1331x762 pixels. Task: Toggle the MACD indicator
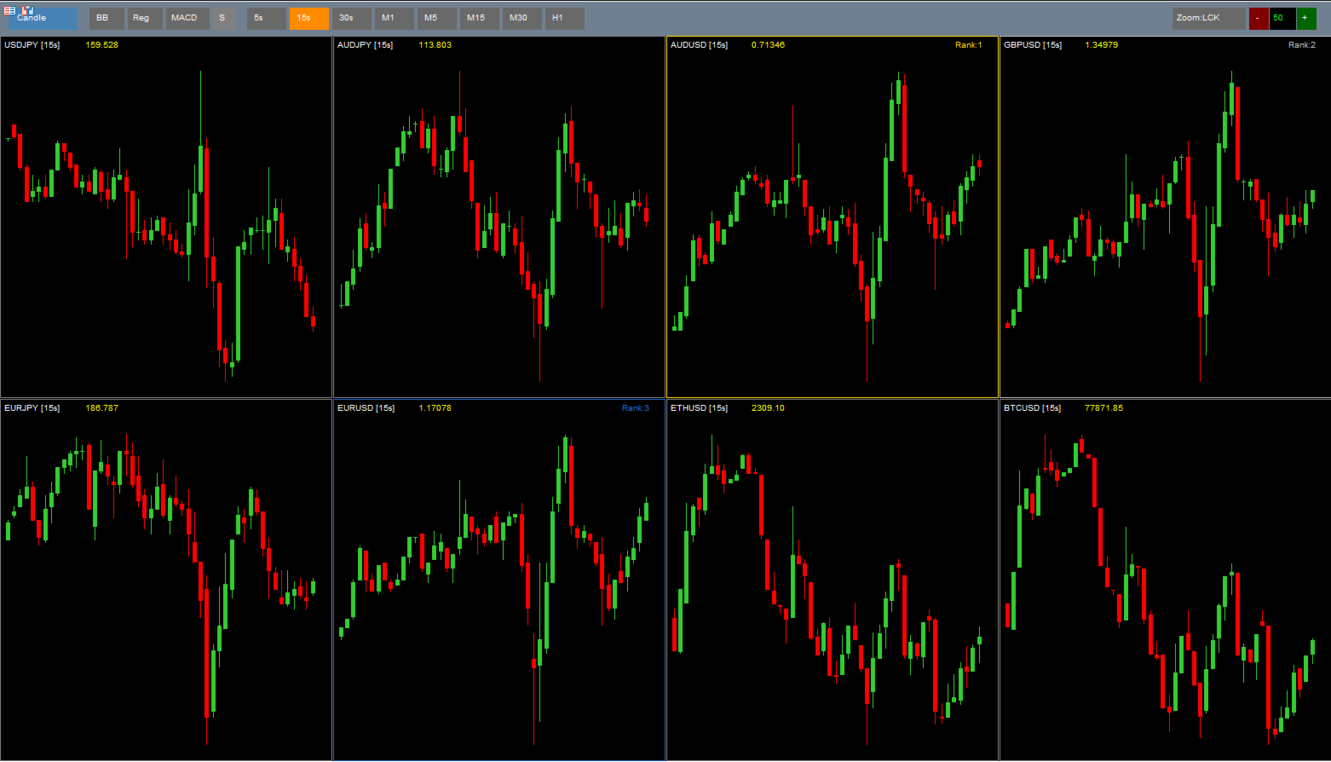pyautogui.click(x=187, y=19)
